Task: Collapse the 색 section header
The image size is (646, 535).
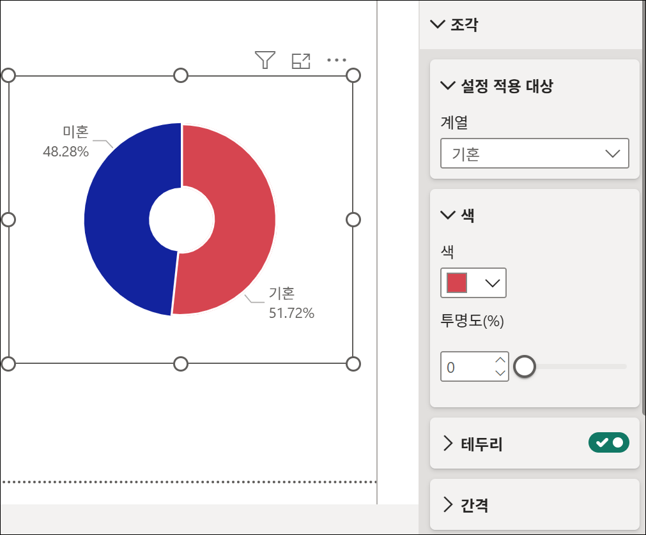Action: (x=458, y=215)
